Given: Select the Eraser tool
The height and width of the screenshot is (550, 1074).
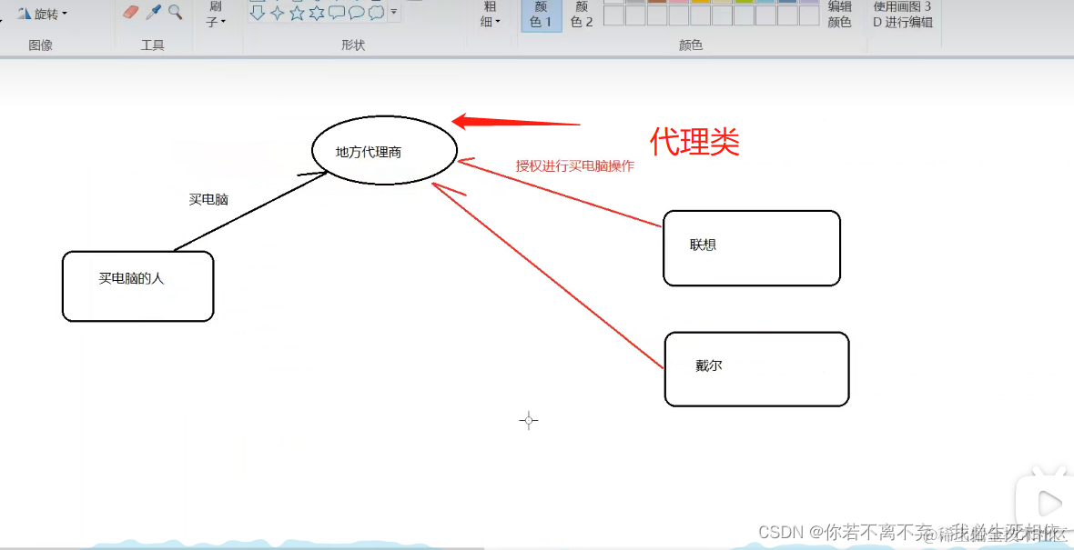Looking at the screenshot, I should [x=131, y=11].
